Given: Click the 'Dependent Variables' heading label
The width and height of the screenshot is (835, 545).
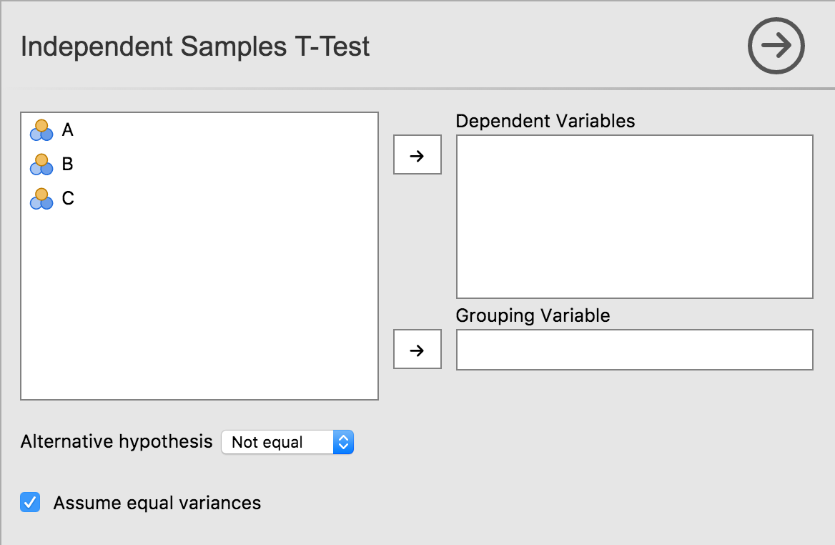Looking at the screenshot, I should [x=545, y=121].
